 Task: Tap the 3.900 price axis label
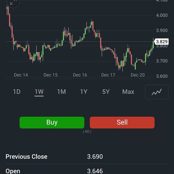162,30
